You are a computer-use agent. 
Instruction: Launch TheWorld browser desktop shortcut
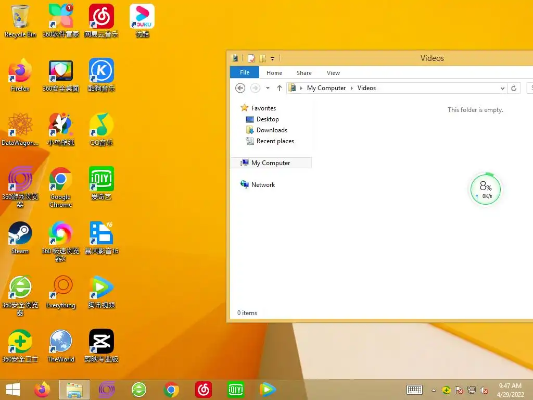click(60, 346)
